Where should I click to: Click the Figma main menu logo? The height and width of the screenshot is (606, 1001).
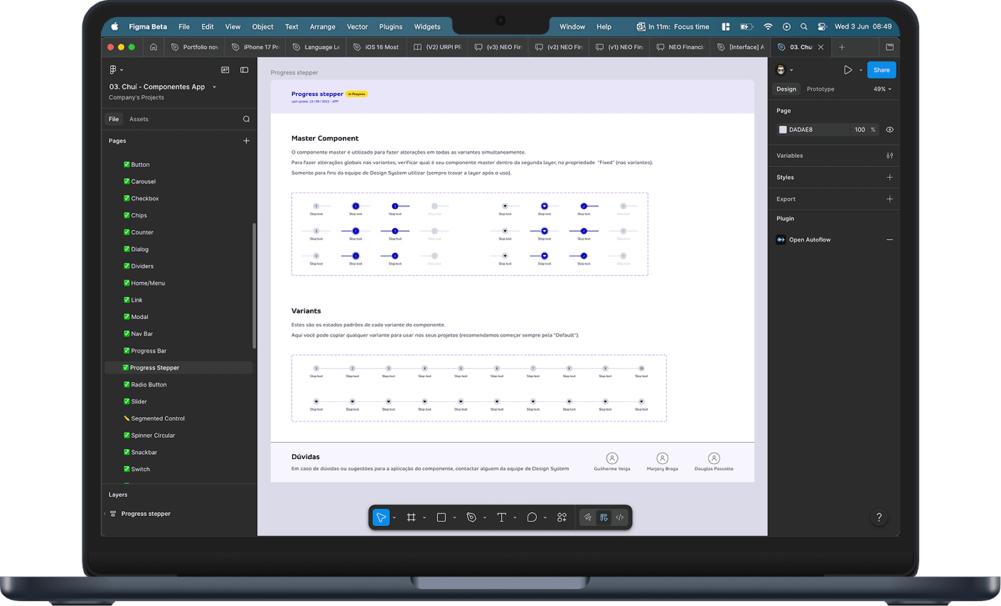click(113, 69)
